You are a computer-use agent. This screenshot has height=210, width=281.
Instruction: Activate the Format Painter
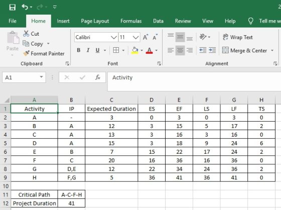pos(44,53)
